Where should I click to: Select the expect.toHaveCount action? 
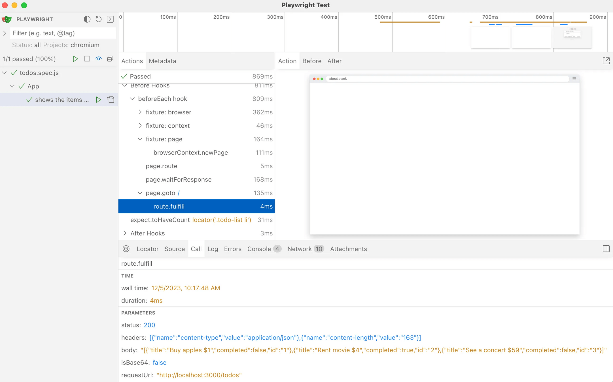pos(160,220)
